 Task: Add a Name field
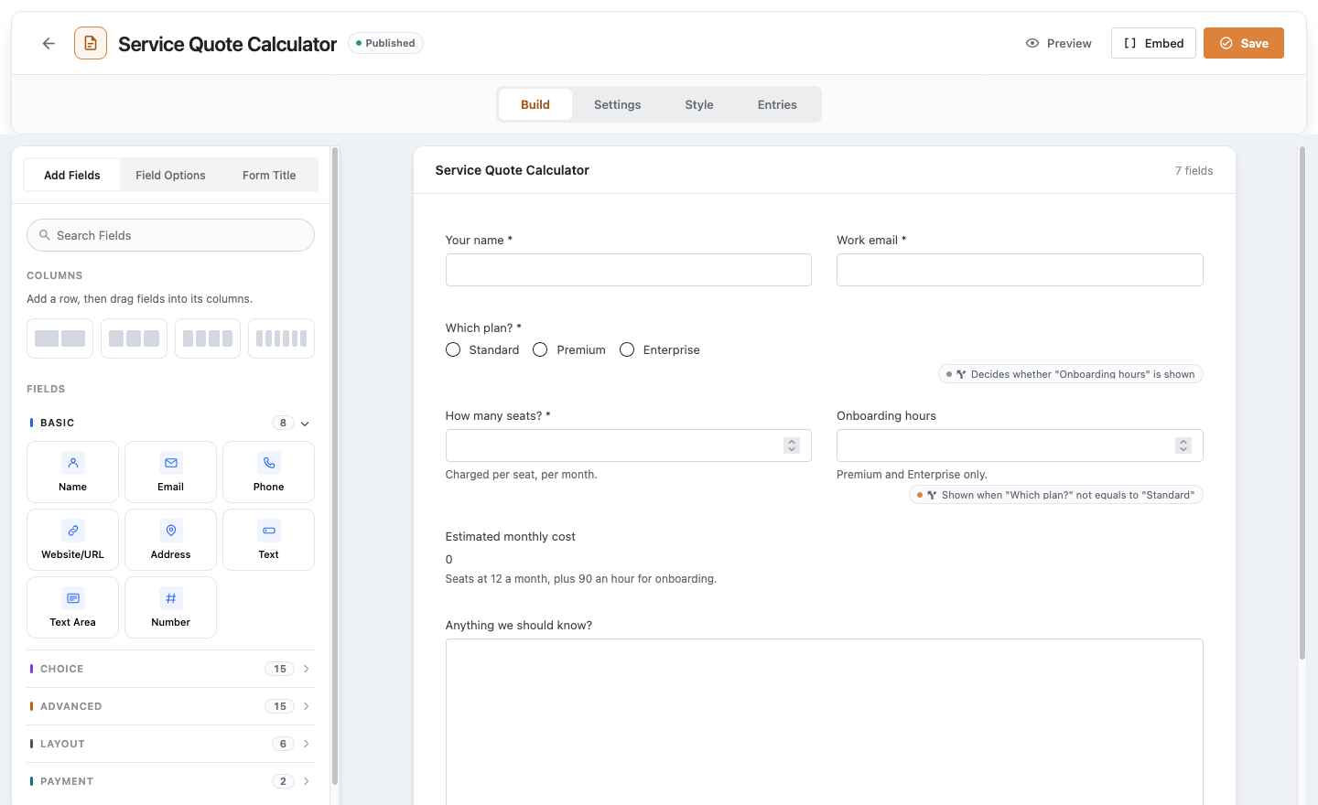coord(72,472)
